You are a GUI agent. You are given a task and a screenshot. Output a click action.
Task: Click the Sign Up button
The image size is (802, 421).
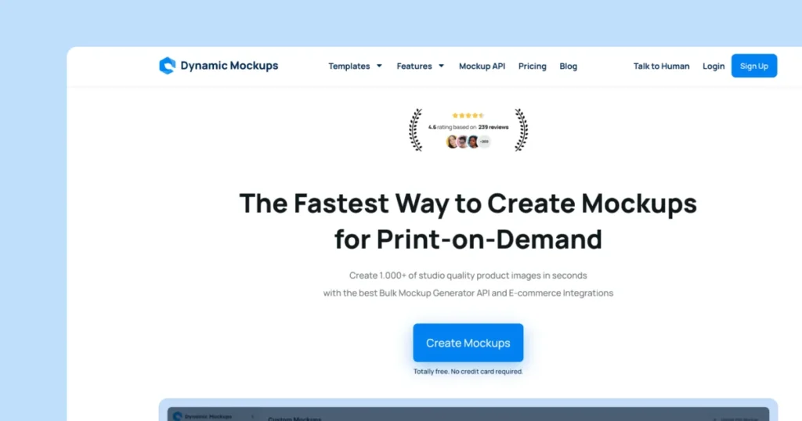tap(754, 66)
